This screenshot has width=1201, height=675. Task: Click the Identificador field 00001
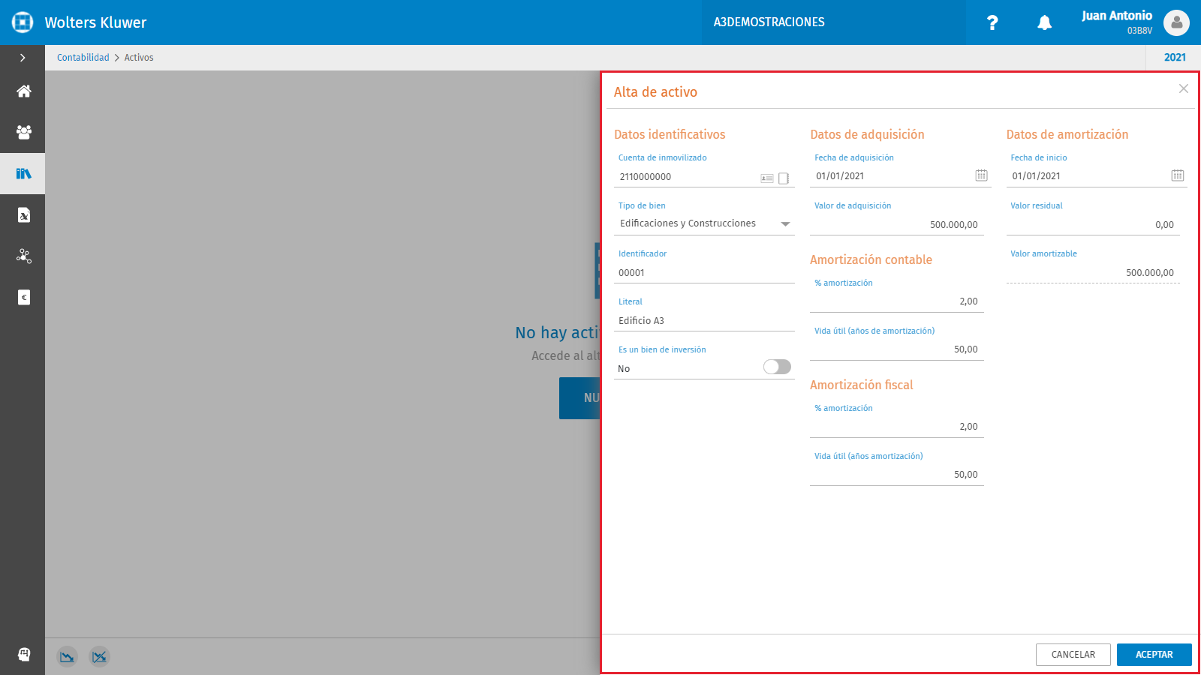click(704, 273)
